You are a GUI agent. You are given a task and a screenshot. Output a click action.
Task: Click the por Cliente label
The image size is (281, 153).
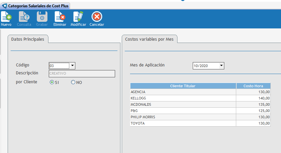click(27, 82)
